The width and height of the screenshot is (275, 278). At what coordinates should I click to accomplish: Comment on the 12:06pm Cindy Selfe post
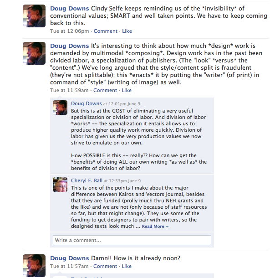pyautogui.click(x=105, y=31)
